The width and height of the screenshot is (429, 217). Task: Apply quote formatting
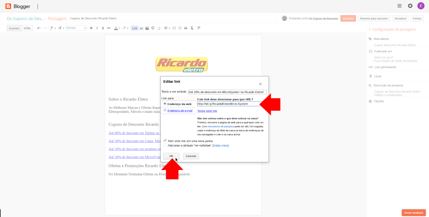tap(186, 28)
